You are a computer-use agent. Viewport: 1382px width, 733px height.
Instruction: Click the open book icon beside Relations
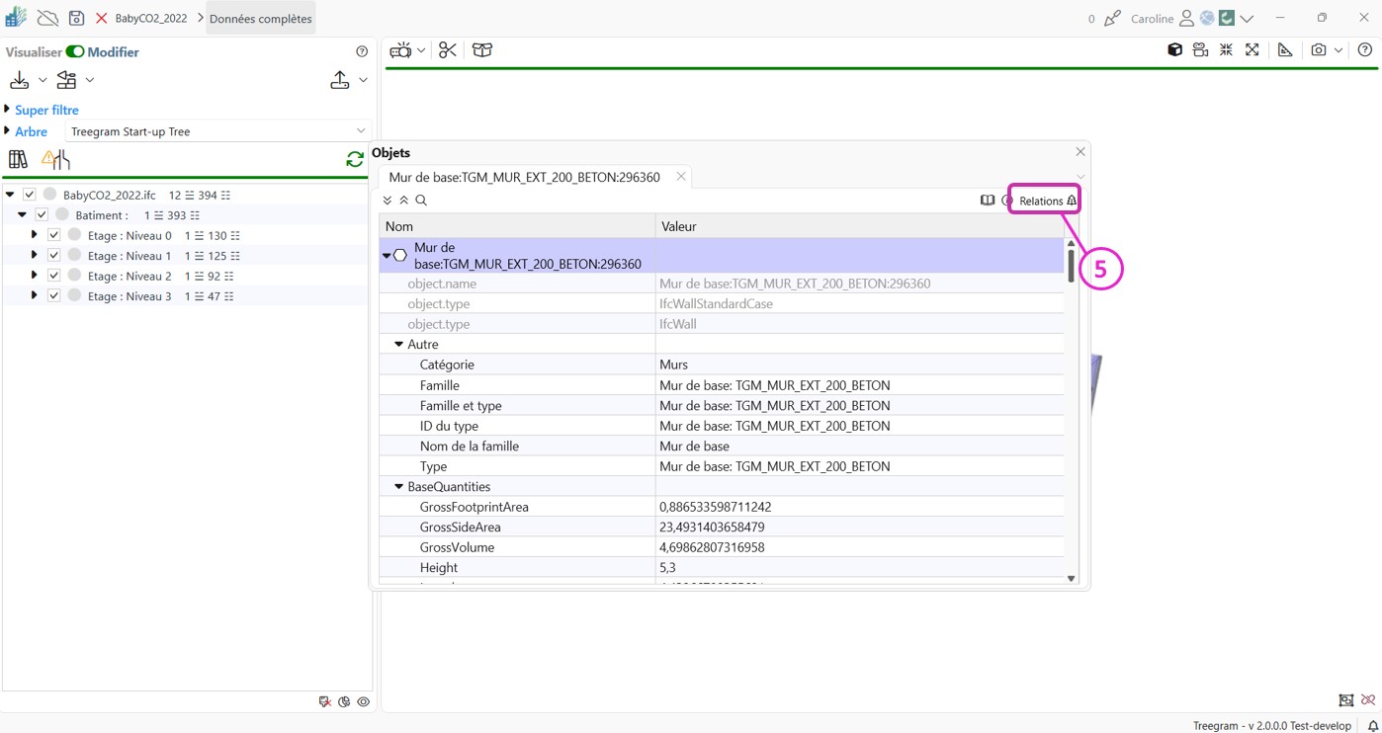click(987, 201)
